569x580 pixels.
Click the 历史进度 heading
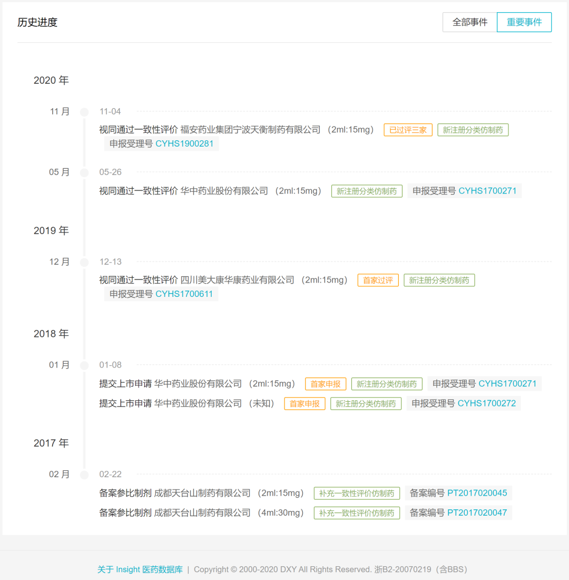pos(37,22)
